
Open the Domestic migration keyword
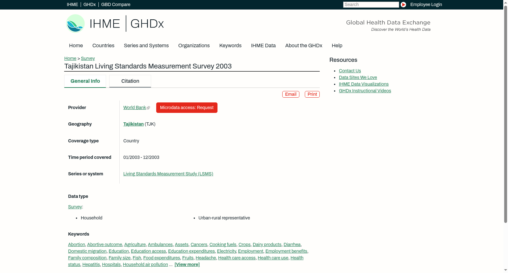[x=87, y=251]
